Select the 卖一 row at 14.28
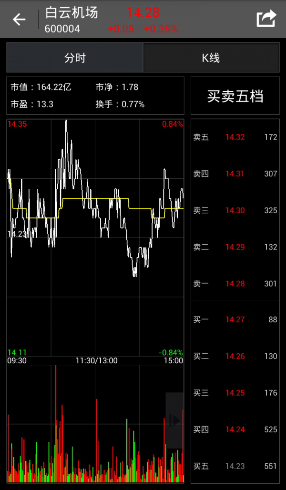The image size is (286, 490). 235,284
